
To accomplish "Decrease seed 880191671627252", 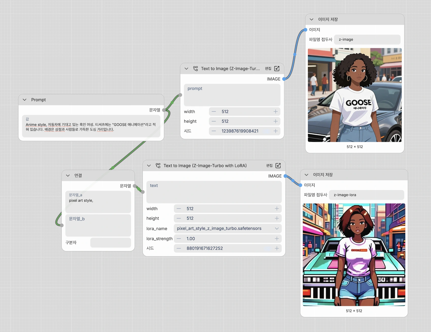I will (x=179, y=248).
